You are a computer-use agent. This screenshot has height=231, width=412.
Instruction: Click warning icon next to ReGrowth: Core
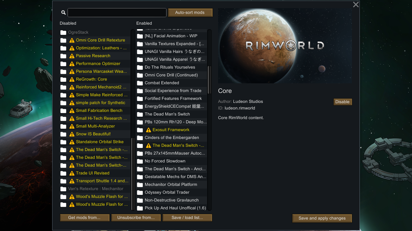(72, 79)
